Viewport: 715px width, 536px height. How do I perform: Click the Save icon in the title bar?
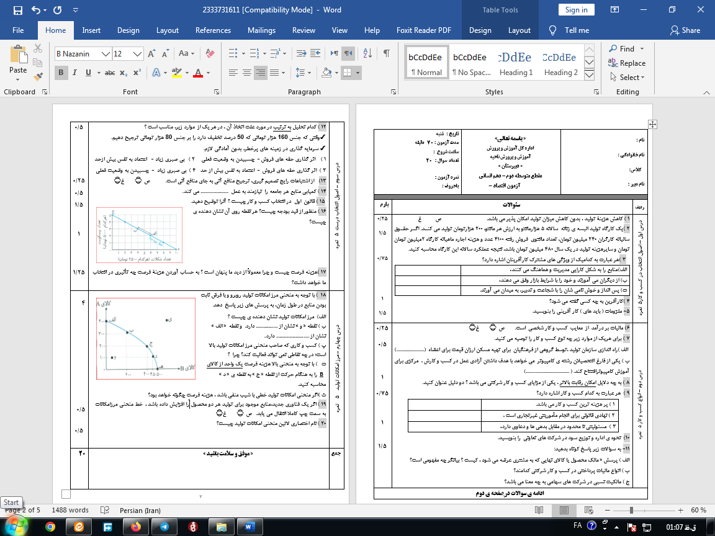17,10
